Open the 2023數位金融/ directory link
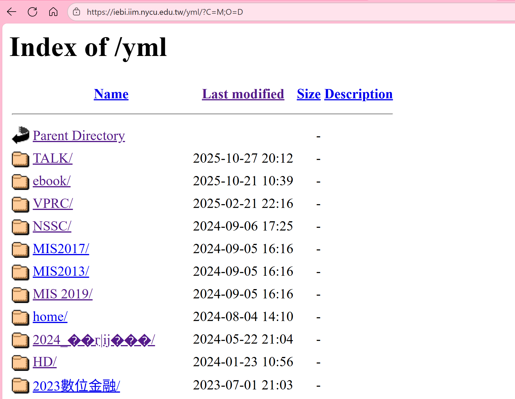Image resolution: width=515 pixels, height=399 pixels. point(76,386)
